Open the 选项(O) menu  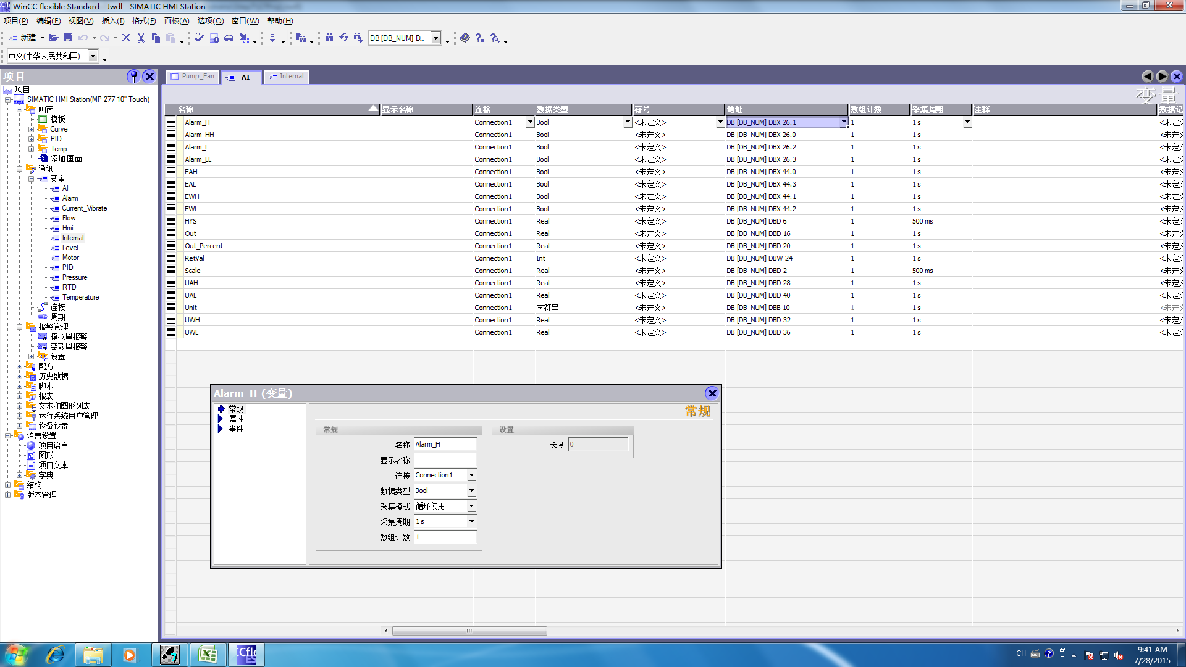(210, 21)
